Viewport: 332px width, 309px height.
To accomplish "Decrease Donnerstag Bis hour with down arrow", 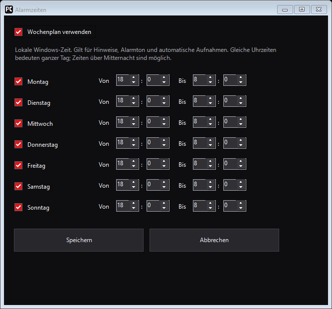I will click(x=210, y=145).
